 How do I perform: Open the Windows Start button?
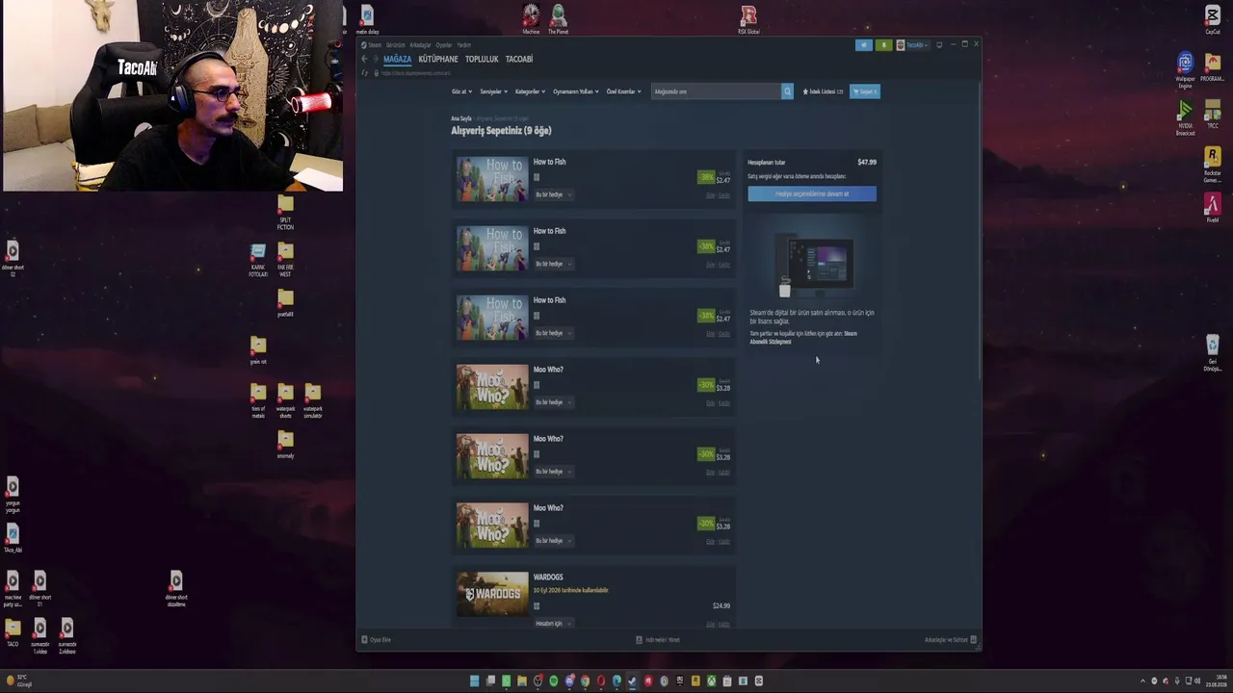(x=474, y=681)
